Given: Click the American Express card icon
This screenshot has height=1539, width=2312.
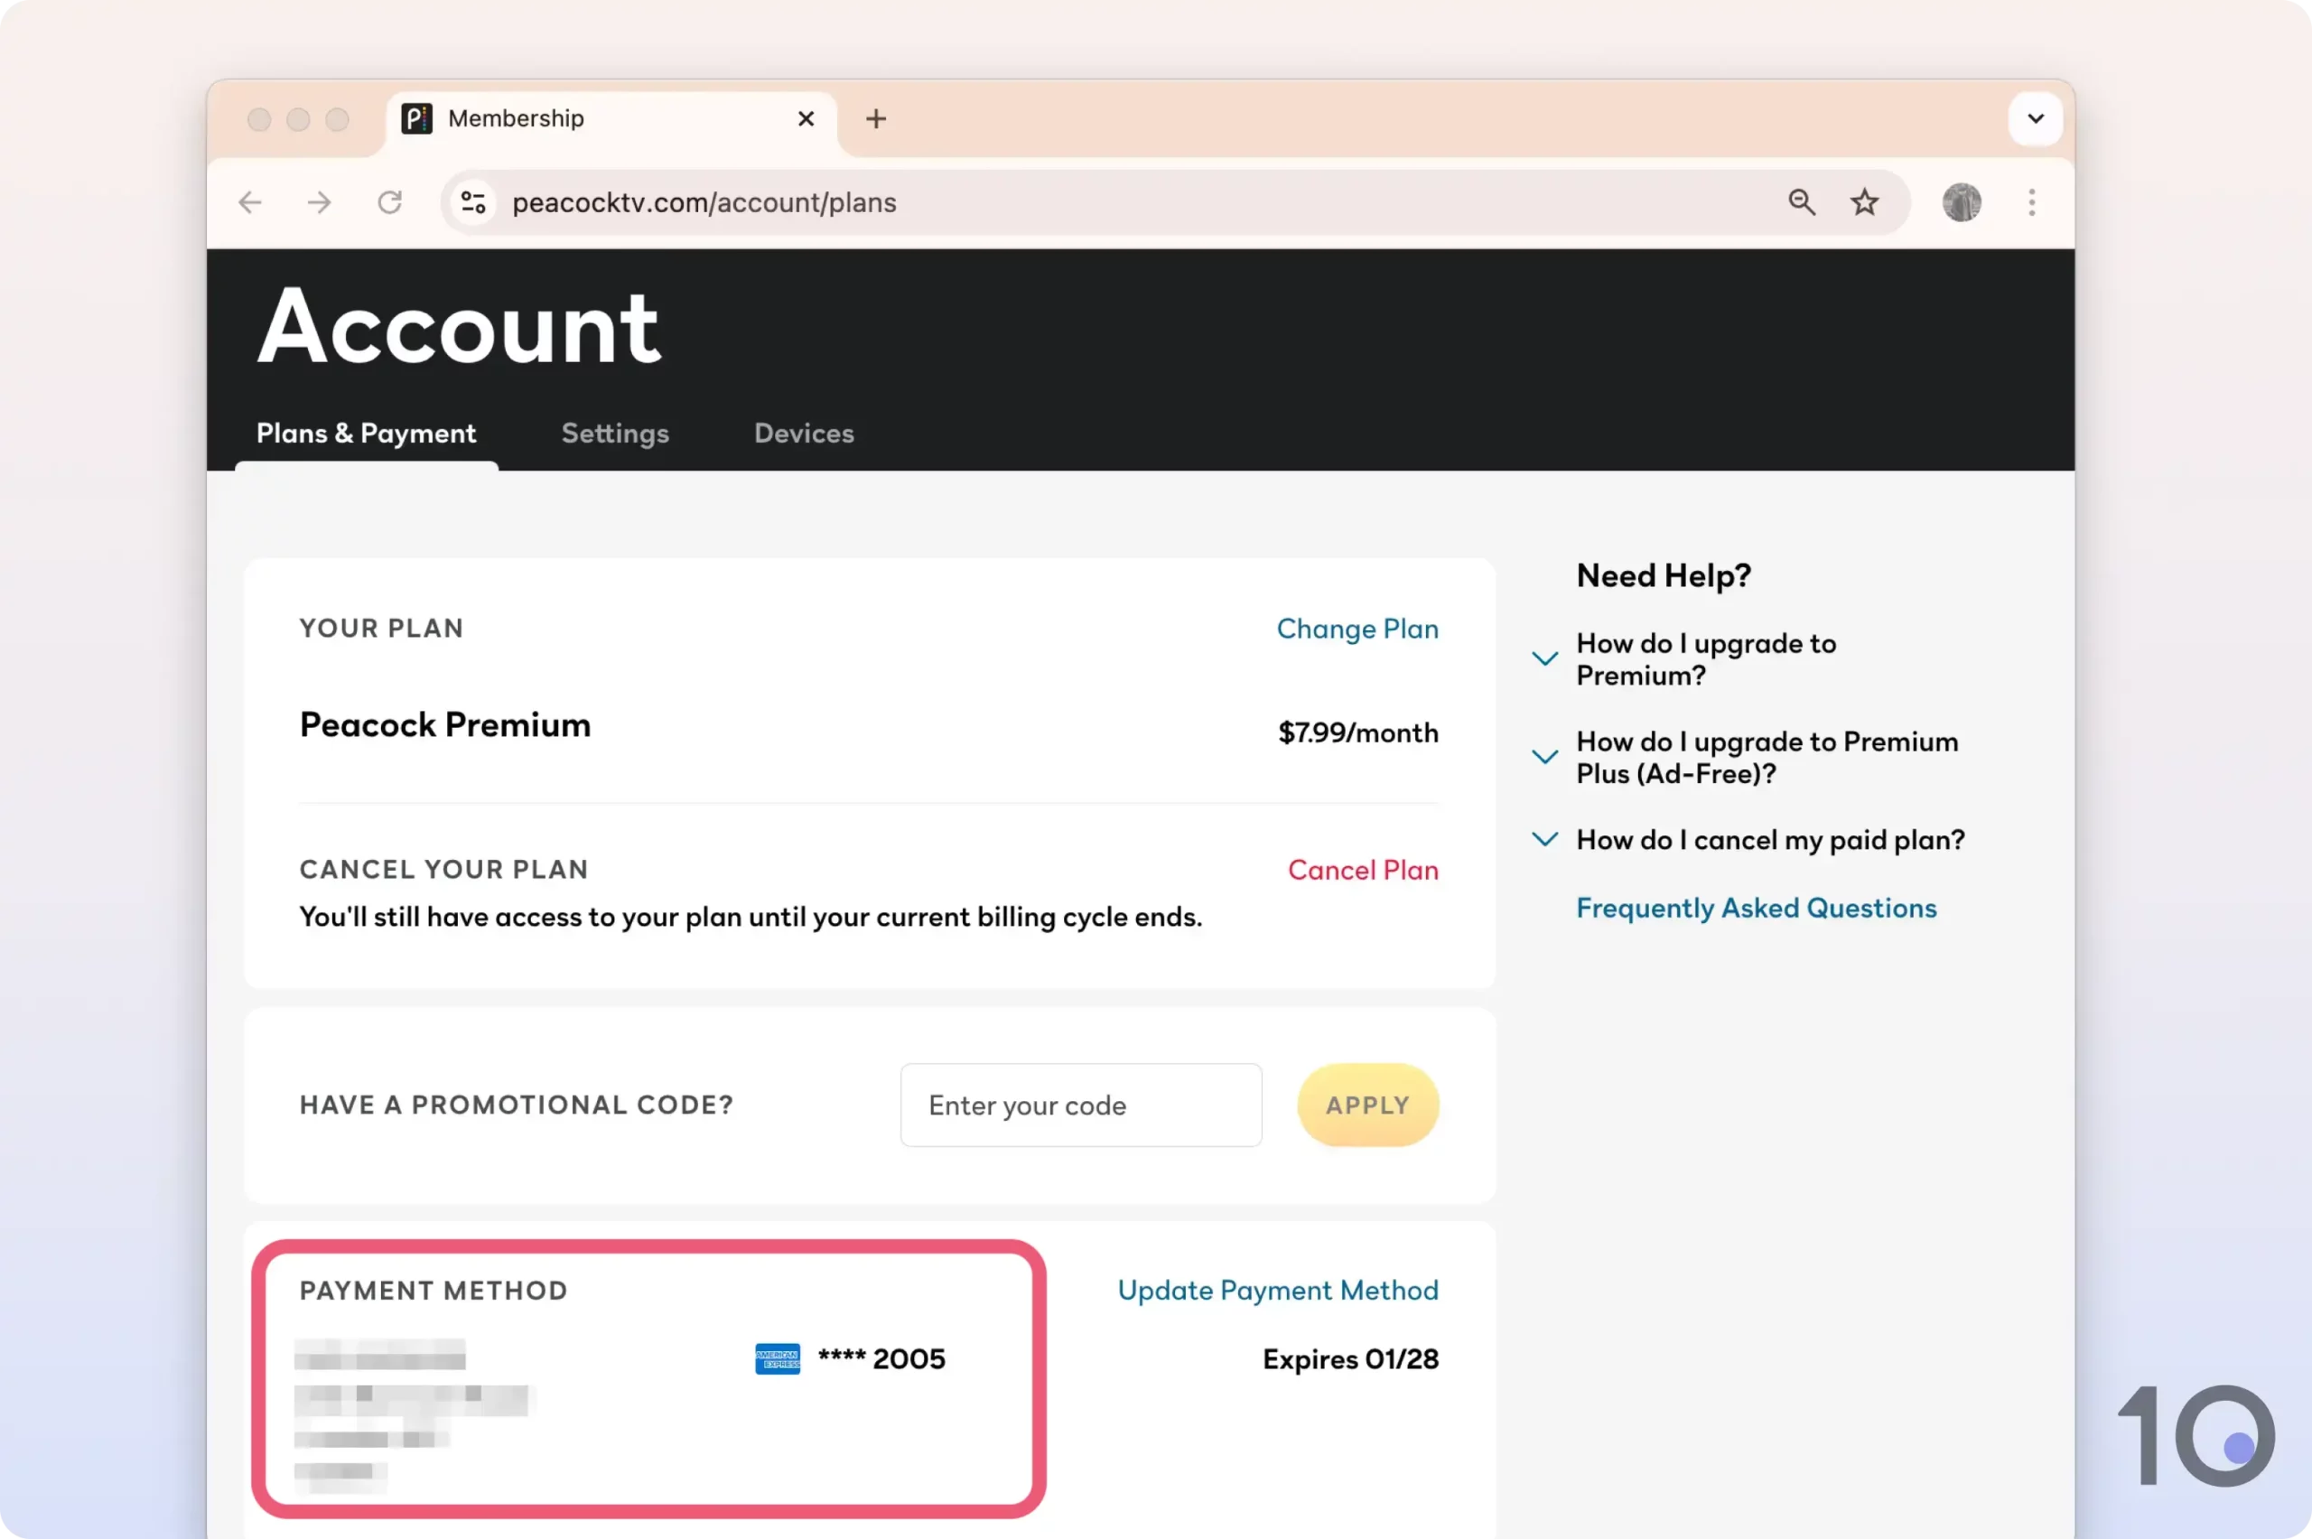Looking at the screenshot, I should [778, 1358].
